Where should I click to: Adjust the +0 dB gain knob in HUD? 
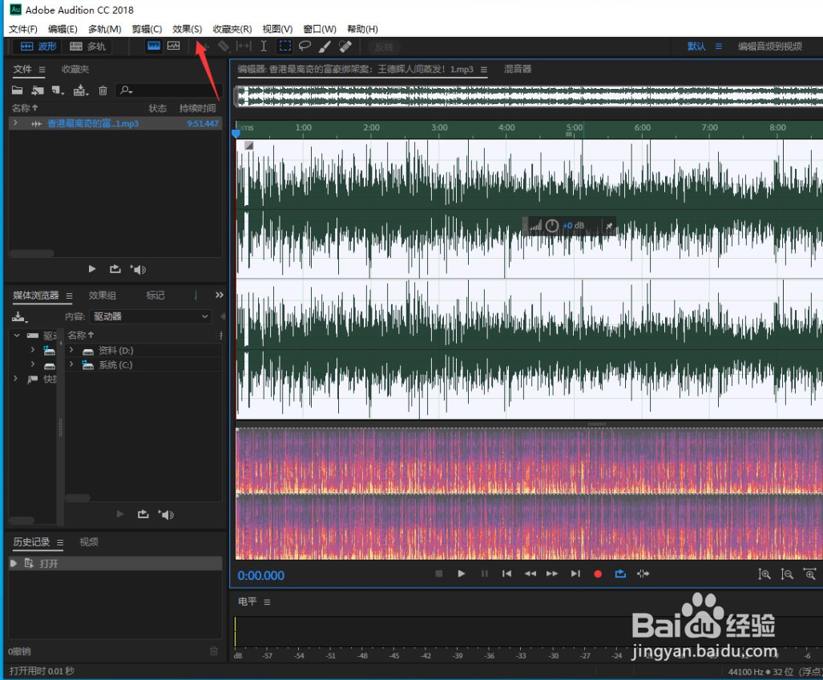[x=552, y=226]
